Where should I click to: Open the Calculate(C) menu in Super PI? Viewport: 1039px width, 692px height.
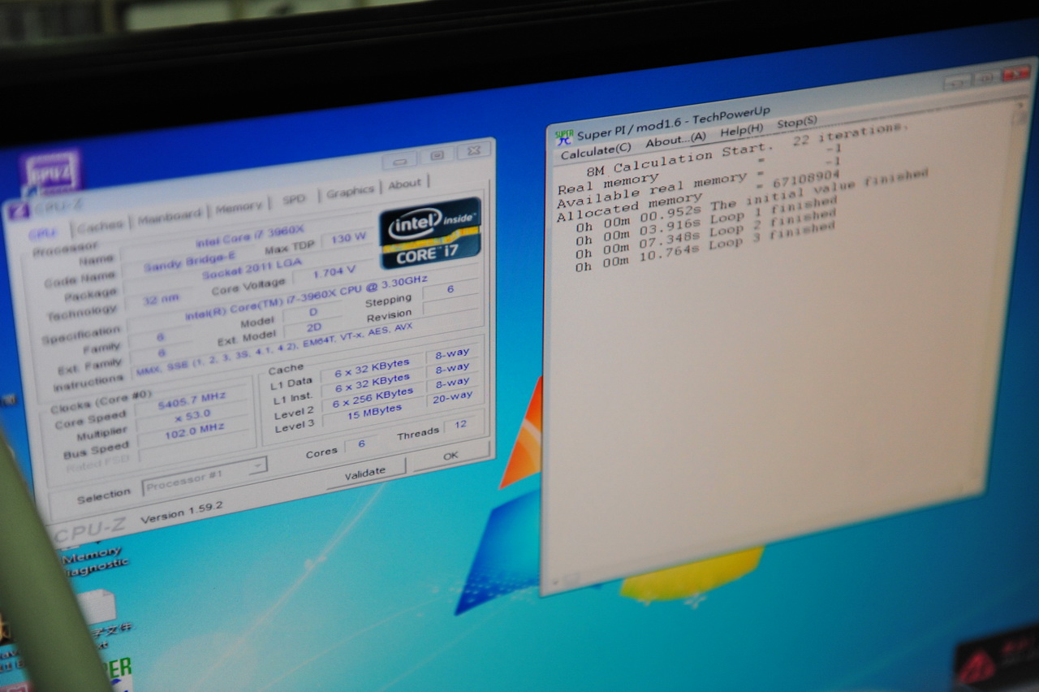596,149
